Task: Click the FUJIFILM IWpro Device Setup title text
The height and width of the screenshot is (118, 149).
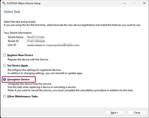Action: click(24, 3)
